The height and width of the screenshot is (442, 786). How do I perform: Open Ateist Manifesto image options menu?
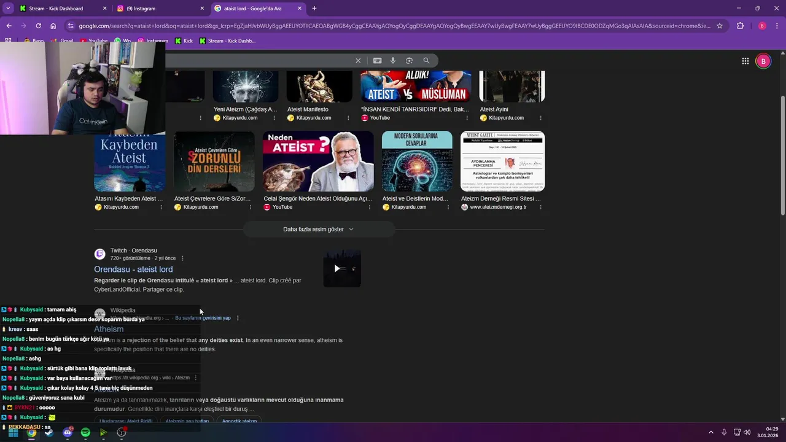coord(348,118)
